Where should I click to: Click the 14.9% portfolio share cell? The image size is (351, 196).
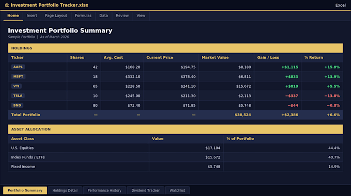pos(283,167)
